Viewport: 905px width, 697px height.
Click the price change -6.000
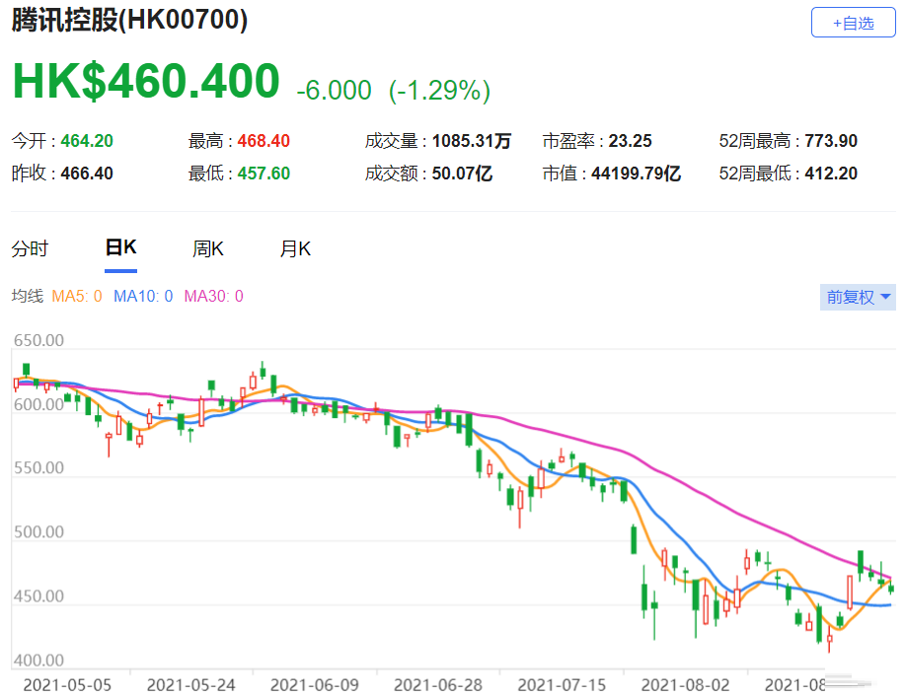pyautogui.click(x=334, y=91)
